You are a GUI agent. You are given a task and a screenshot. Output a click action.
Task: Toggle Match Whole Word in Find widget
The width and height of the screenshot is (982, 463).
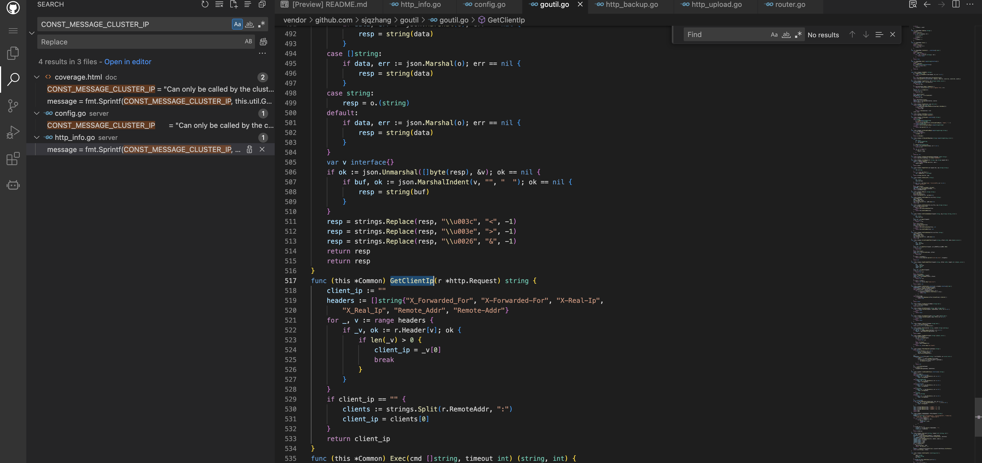pyautogui.click(x=786, y=35)
